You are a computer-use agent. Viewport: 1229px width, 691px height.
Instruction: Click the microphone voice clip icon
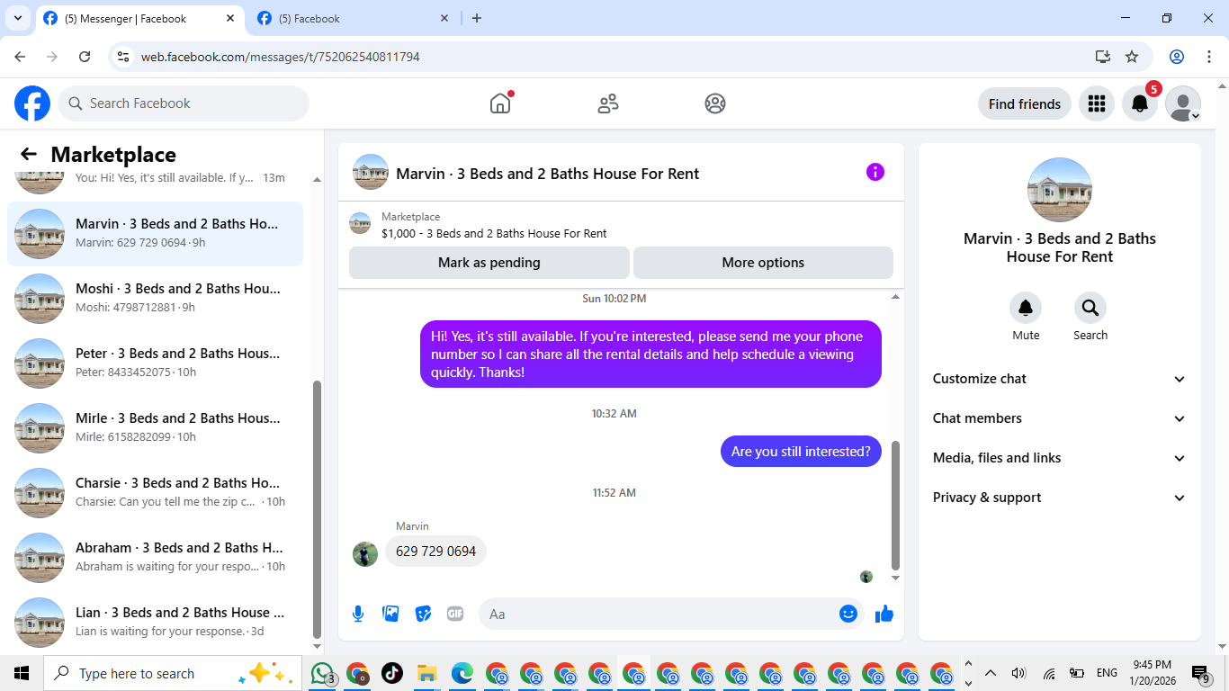tap(358, 614)
